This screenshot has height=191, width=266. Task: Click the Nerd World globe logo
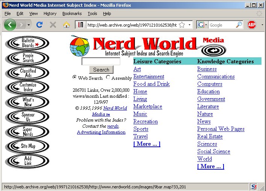(x=80, y=46)
